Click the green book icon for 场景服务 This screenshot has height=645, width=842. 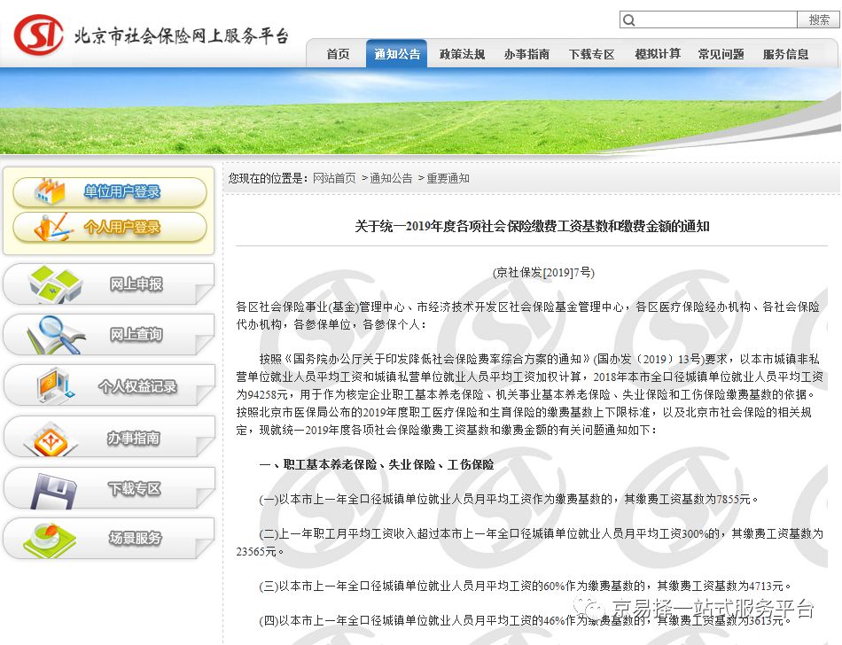pyautogui.click(x=49, y=540)
